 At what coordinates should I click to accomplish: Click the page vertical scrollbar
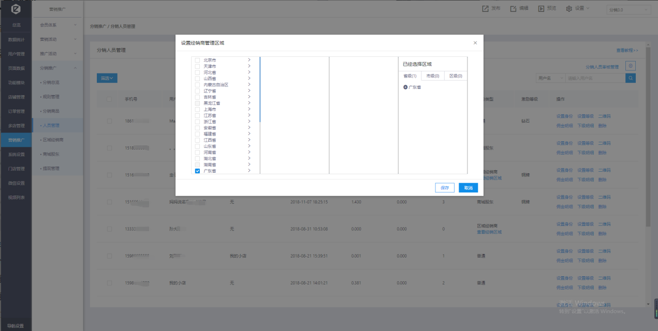(x=648, y=155)
